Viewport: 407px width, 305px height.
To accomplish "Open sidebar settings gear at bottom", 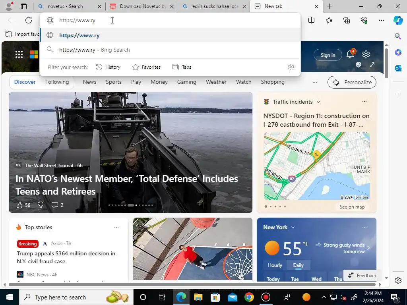I will coord(398,280).
